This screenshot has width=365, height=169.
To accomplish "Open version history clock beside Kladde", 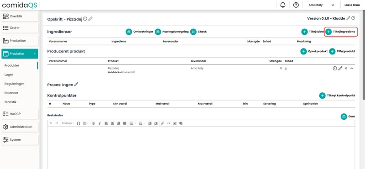I will coord(353,18).
